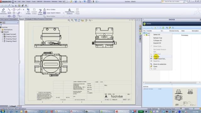
Task: Select the Smart Dimension tool
Action: 3,11
